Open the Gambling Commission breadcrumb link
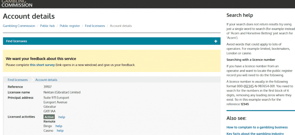Screen dimensions: 295x135 coord(19,26)
